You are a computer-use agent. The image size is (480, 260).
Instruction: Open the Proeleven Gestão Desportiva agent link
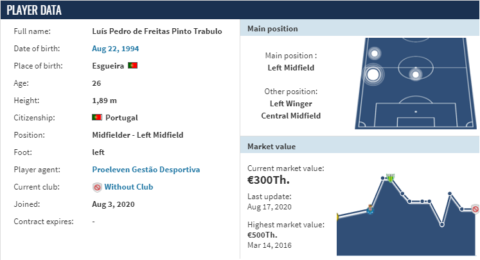[146, 170]
